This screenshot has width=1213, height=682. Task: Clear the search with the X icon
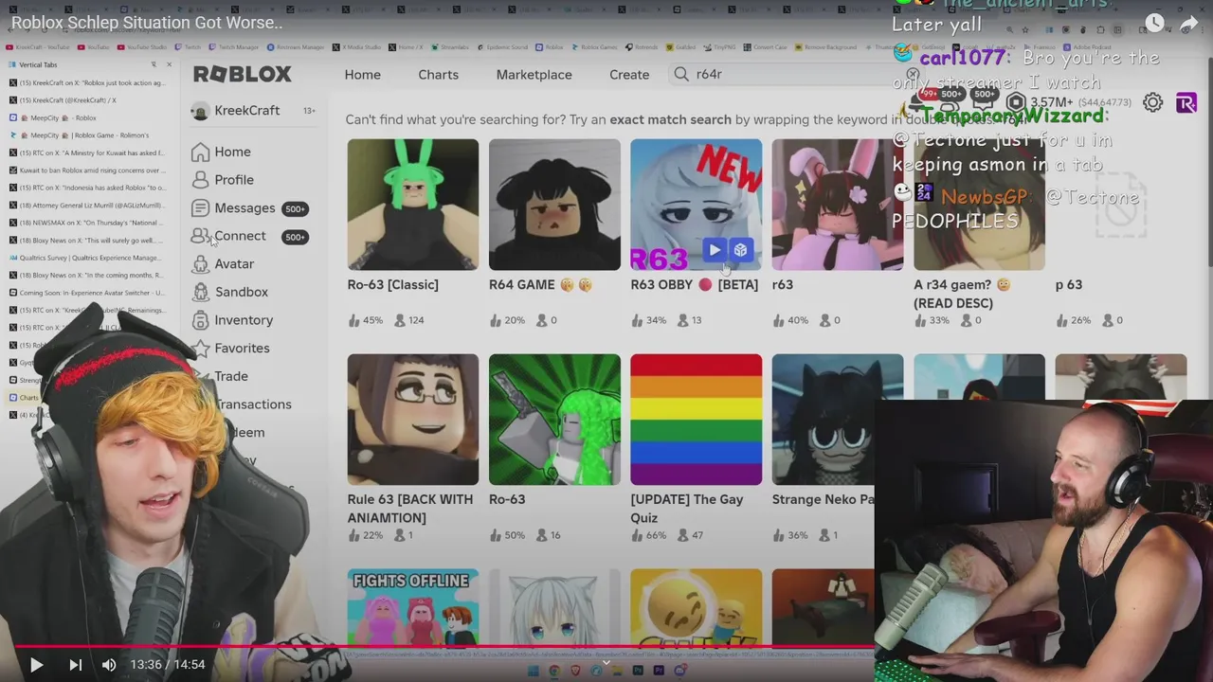[913, 74]
